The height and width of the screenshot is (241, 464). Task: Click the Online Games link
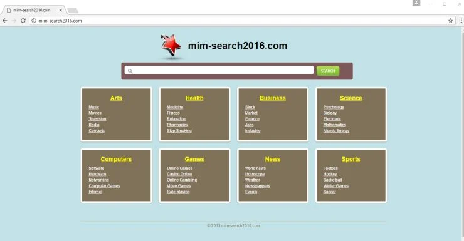(x=179, y=168)
